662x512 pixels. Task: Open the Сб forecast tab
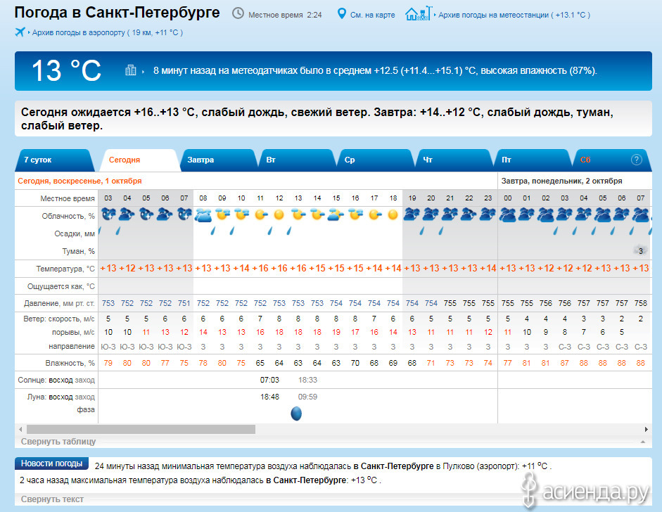[x=585, y=160]
